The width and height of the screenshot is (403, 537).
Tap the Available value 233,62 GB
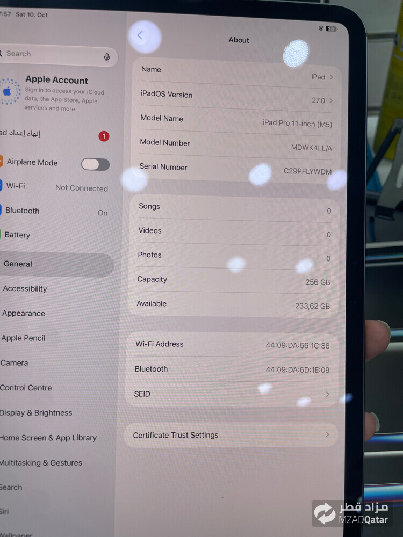[312, 306]
